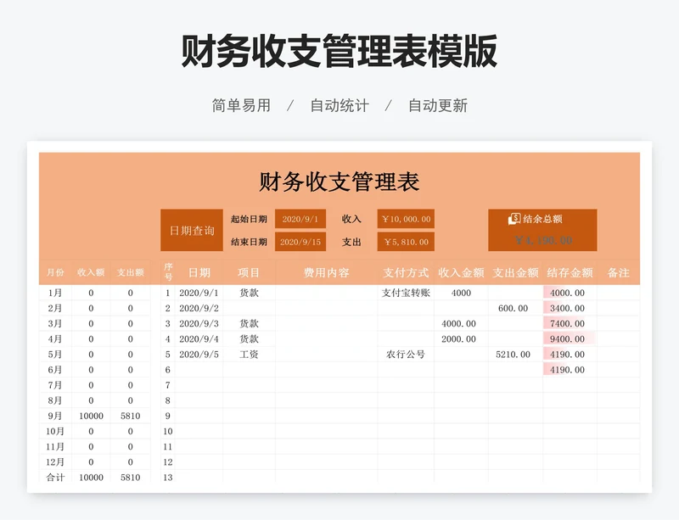Viewport: 679px width, 520px height.
Task: Click the 备注 column header
Action: 619,272
